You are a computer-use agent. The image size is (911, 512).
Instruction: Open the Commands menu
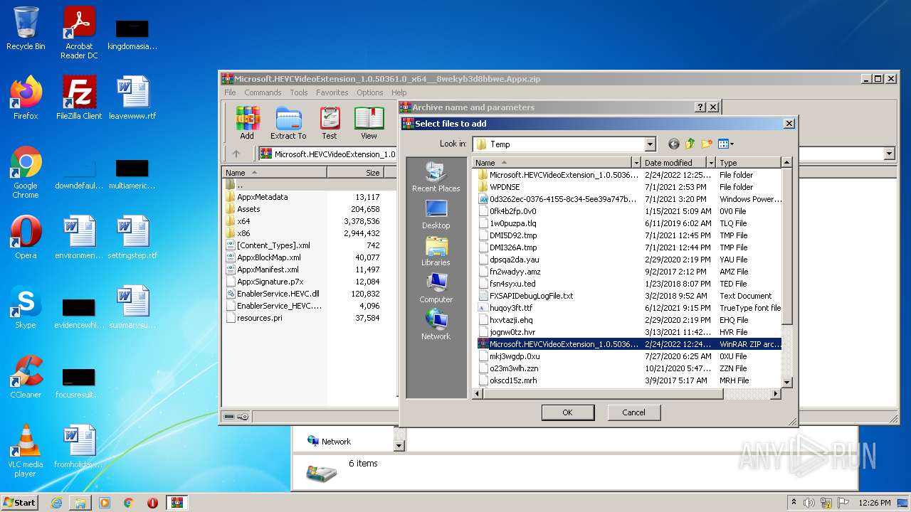pos(263,92)
